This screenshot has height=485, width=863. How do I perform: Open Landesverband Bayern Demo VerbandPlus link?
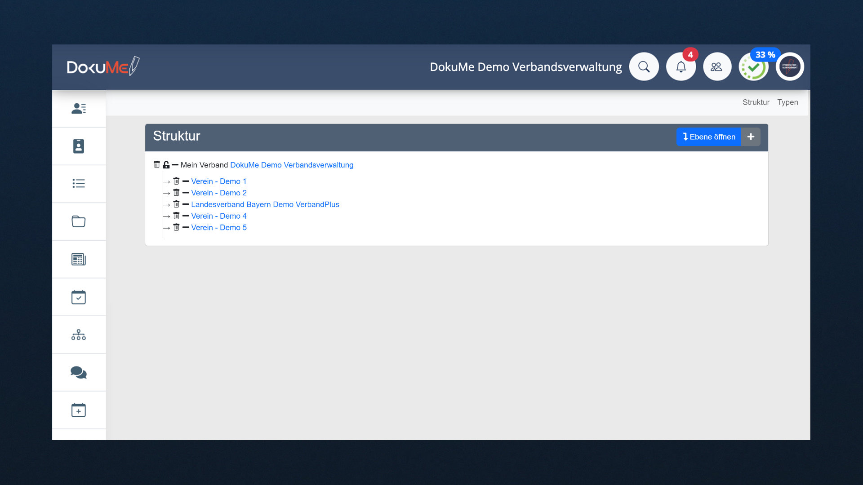pos(265,204)
